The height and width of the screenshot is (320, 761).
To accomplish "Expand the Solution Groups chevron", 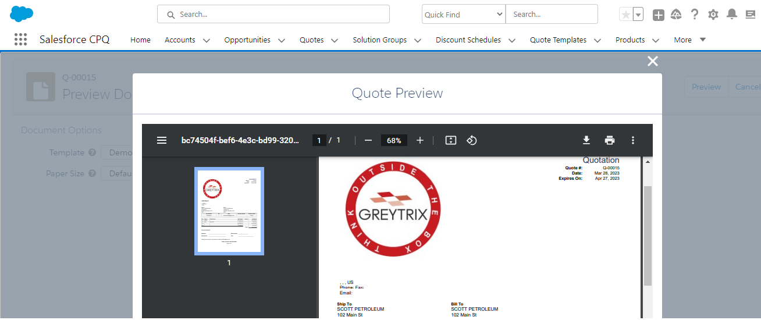I will pyautogui.click(x=418, y=40).
